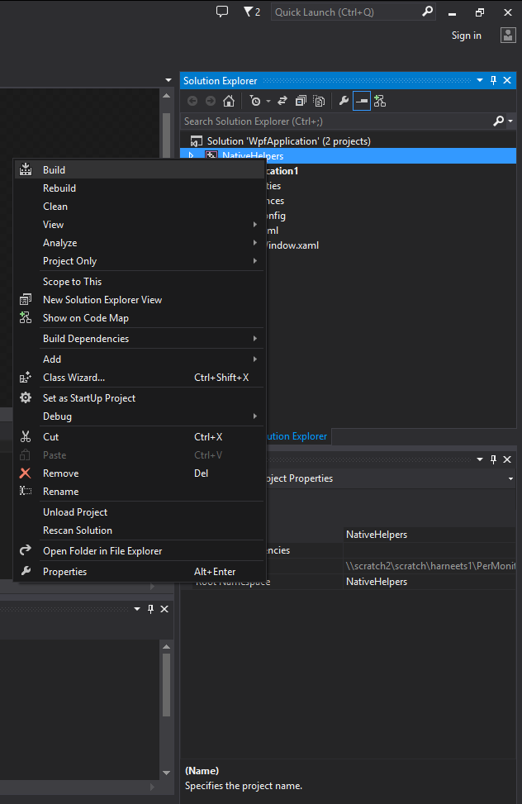Screen dimensions: 522x804
Task: Click Search Solution Explorer field
Action: click(336, 121)
